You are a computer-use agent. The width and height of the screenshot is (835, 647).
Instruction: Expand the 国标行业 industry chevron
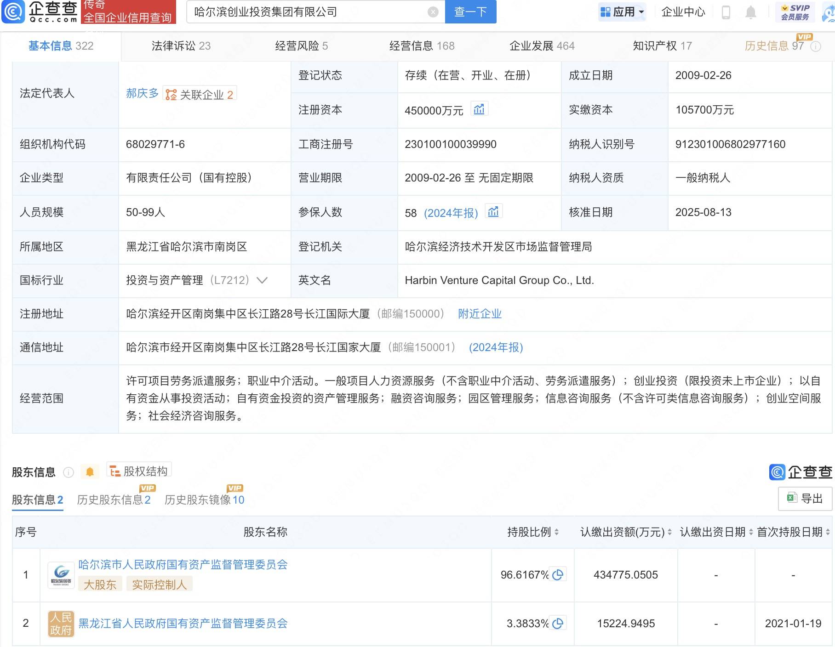[x=262, y=280]
